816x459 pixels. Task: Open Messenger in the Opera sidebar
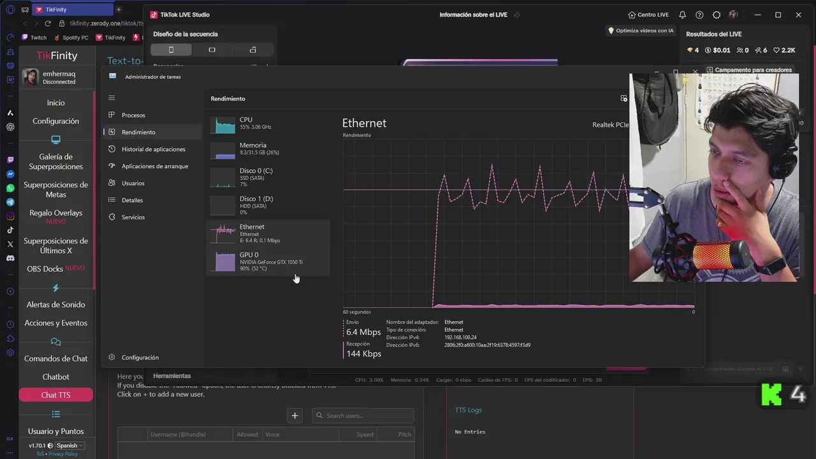pos(10,174)
